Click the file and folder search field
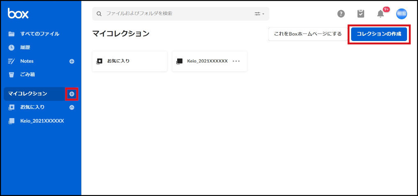This screenshot has height=196, width=418. (177, 14)
